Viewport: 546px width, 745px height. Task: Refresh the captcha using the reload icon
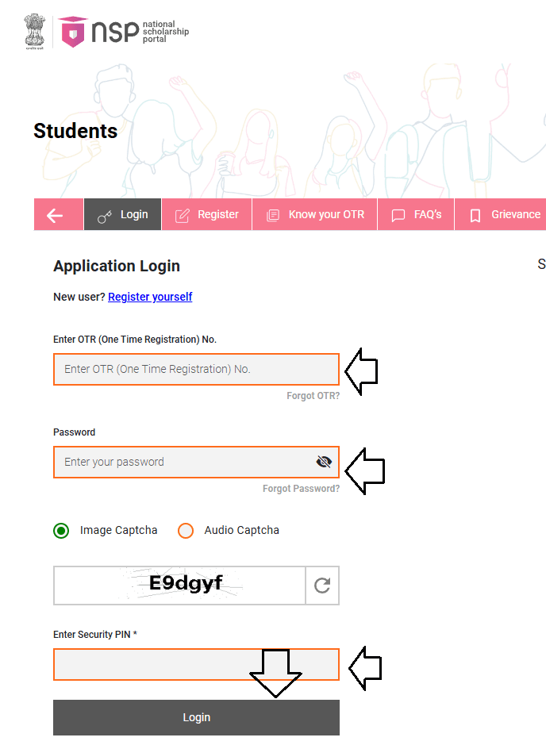click(x=322, y=585)
